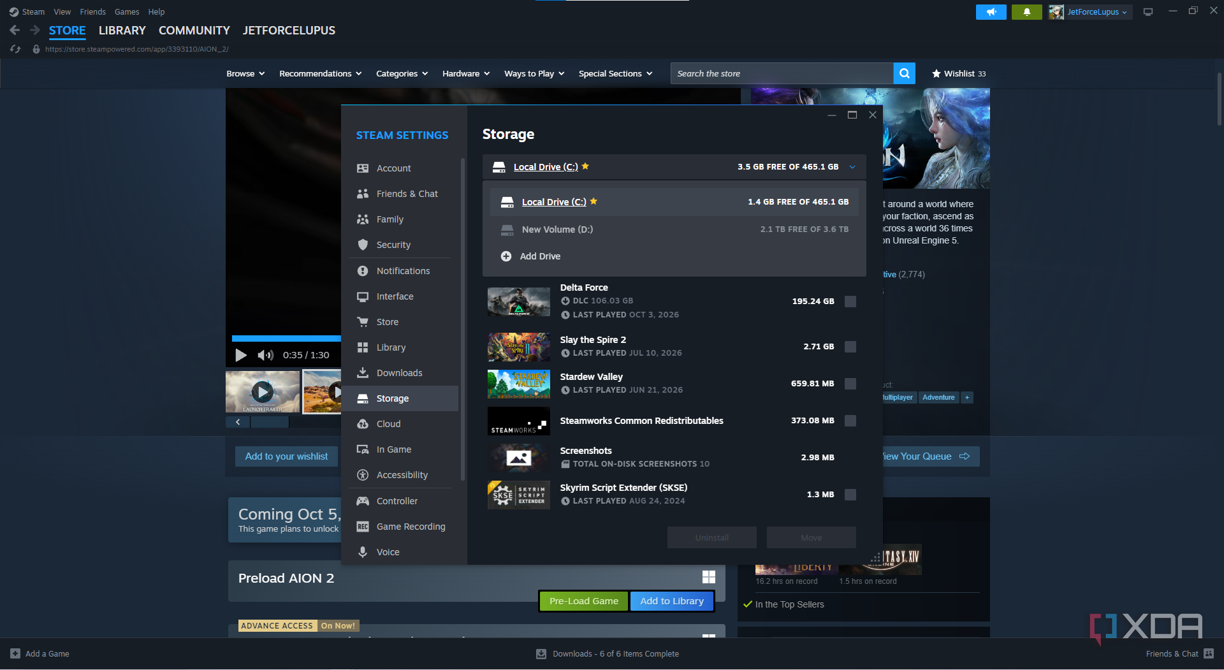Tick the Delta Force checkbox
1224x670 pixels.
tap(850, 302)
